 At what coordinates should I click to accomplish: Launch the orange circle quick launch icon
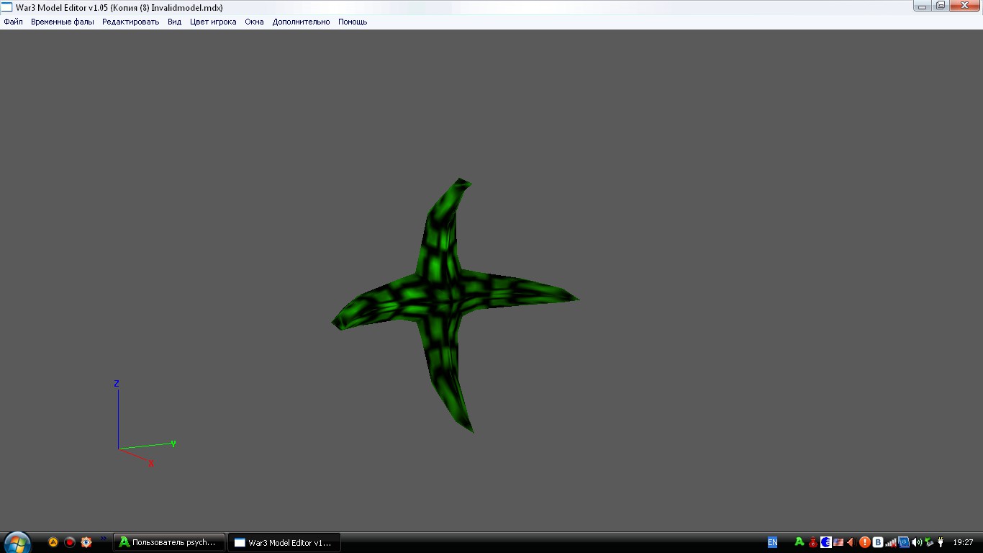point(53,542)
